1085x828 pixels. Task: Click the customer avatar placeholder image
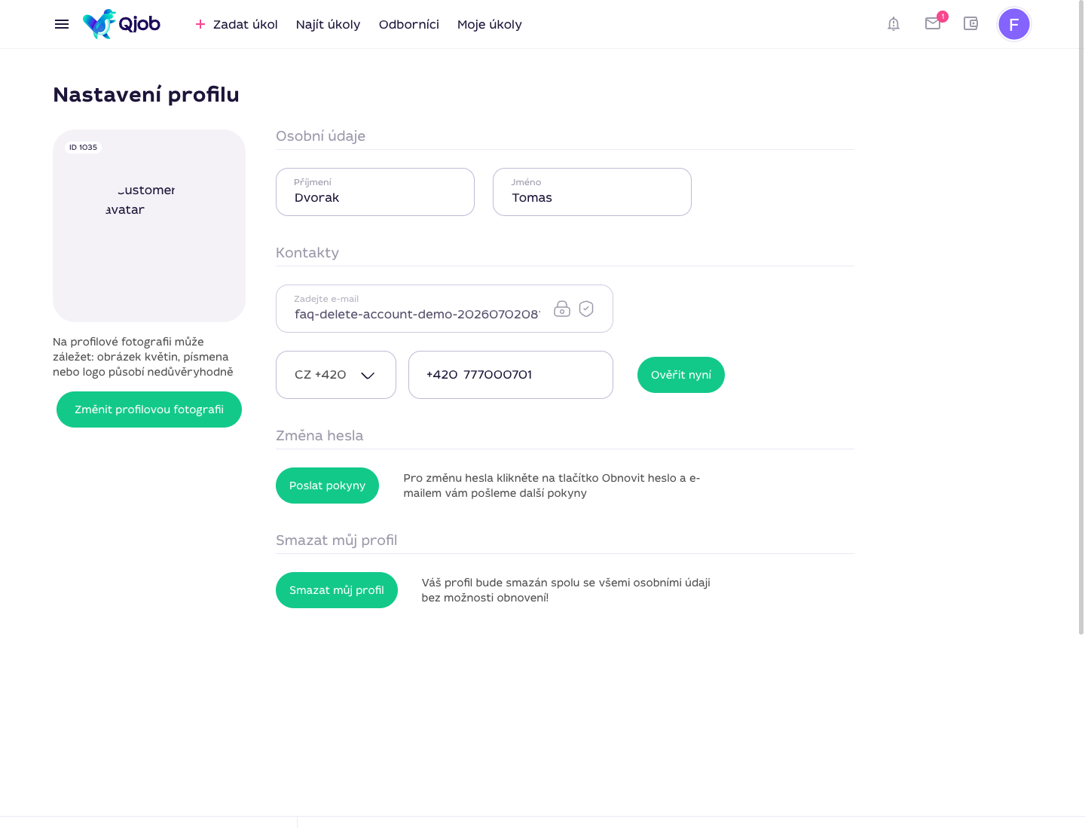(x=149, y=226)
